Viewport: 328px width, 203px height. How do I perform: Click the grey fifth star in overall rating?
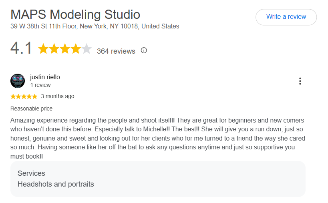pyautogui.click(x=87, y=49)
